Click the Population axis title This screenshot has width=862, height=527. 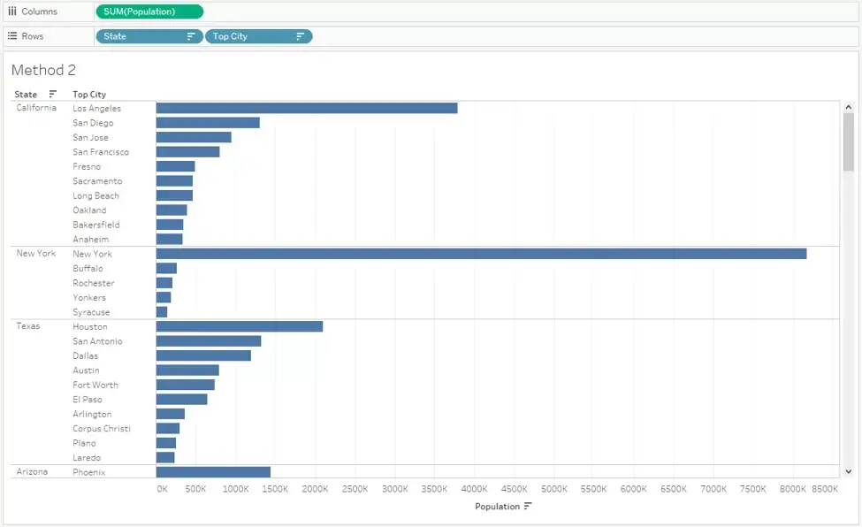pos(497,506)
